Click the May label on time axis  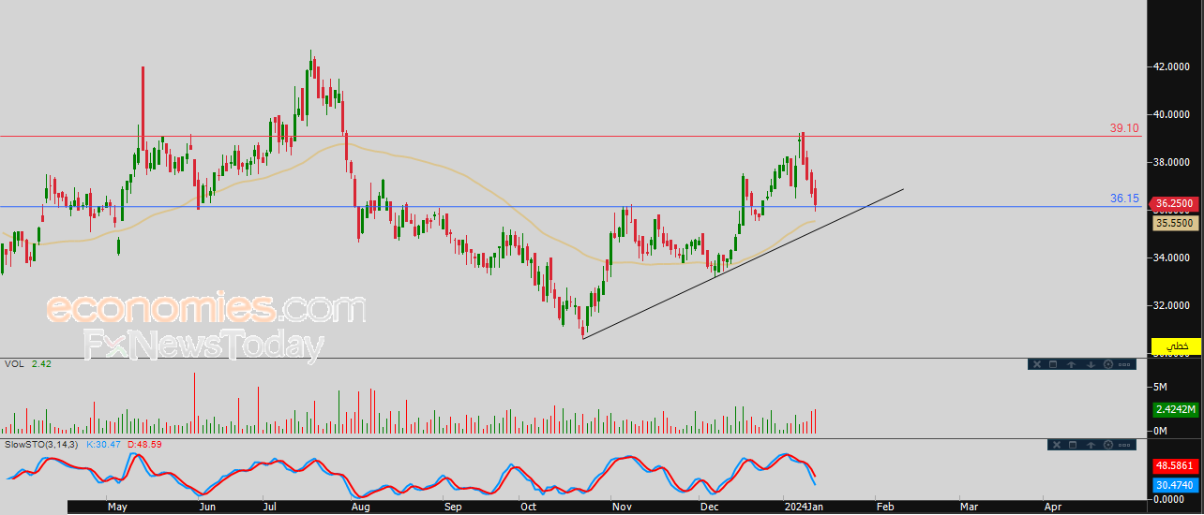tap(117, 507)
